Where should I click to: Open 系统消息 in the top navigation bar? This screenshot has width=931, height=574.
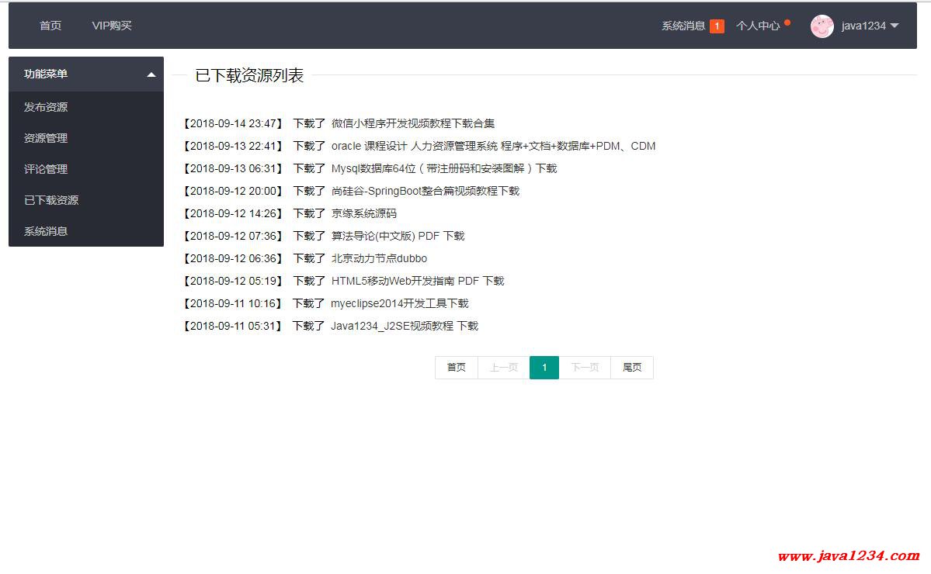683,26
